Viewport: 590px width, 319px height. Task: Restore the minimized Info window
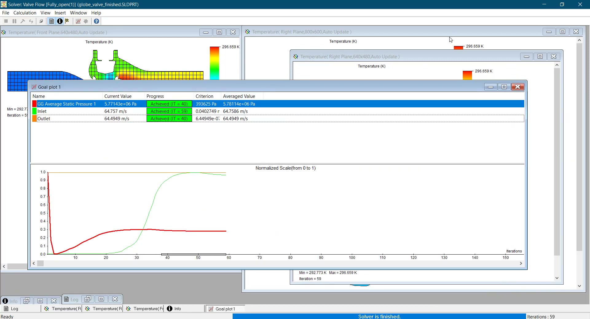26,301
